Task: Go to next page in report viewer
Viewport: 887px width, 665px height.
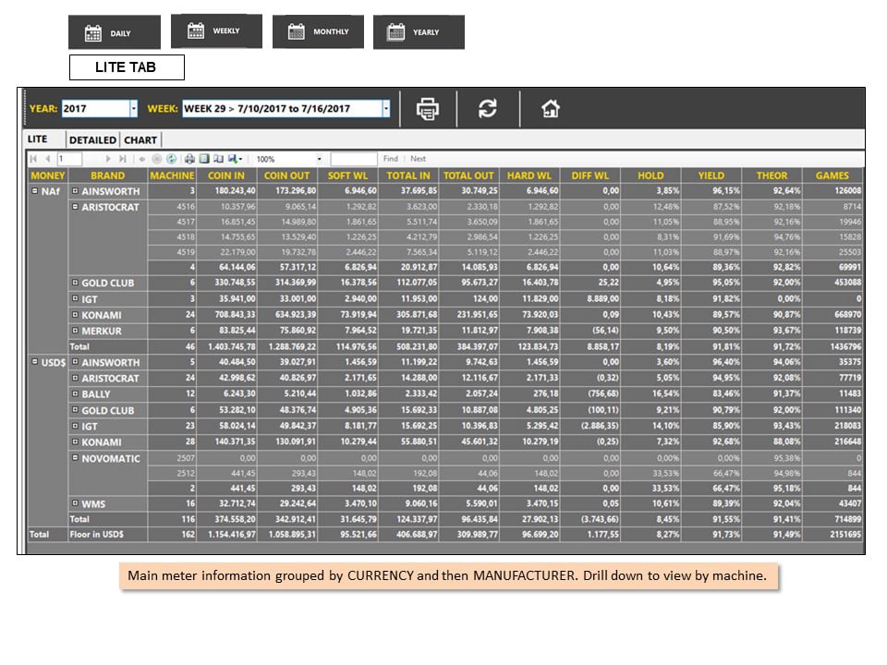Action: pyautogui.click(x=108, y=159)
